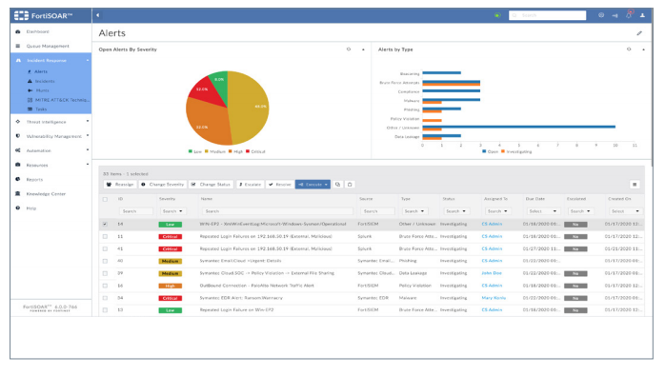Viewport: 665px width, 376px height.
Task: Click the Resources sidebar icon
Action: click(x=18, y=165)
